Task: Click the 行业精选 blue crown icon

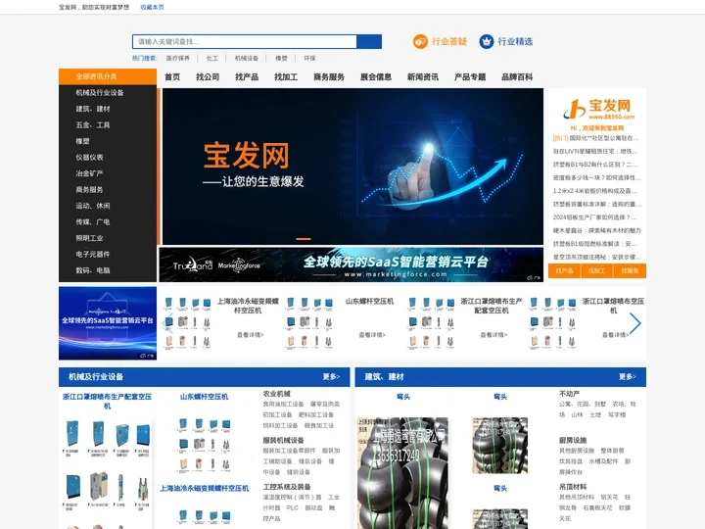Action: (x=486, y=41)
